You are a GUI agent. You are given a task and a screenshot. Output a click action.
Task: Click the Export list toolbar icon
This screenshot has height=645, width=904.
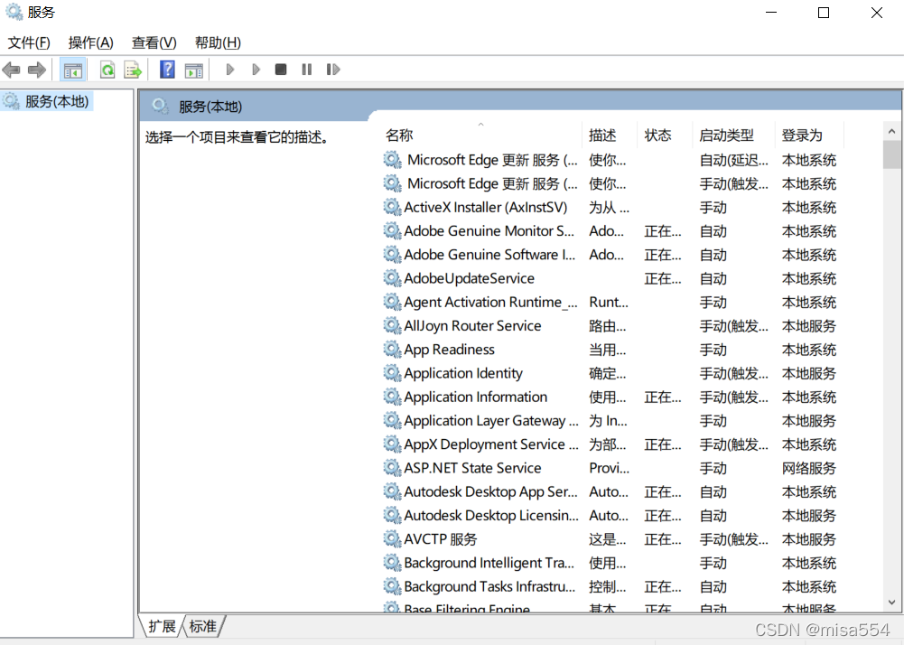click(133, 70)
